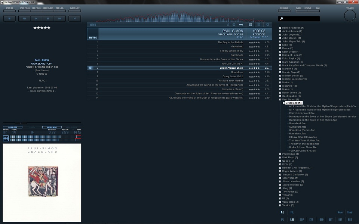Image resolution: width=359 pixels, height=224 pixels.
Task: Expand the Motown node
Action: pyautogui.click(x=280, y=86)
